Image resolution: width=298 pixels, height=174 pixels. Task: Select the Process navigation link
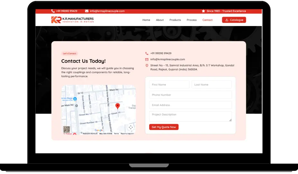(x=192, y=20)
